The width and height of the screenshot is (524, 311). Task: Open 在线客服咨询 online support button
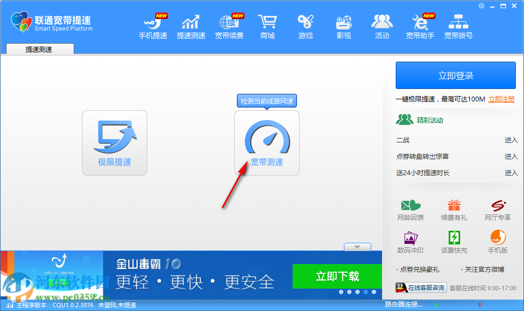421,288
